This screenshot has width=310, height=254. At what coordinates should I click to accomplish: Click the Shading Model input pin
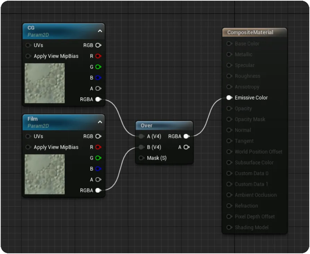[x=229, y=227]
